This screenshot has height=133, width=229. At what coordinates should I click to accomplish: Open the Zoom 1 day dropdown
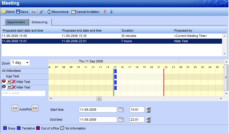point(20,63)
